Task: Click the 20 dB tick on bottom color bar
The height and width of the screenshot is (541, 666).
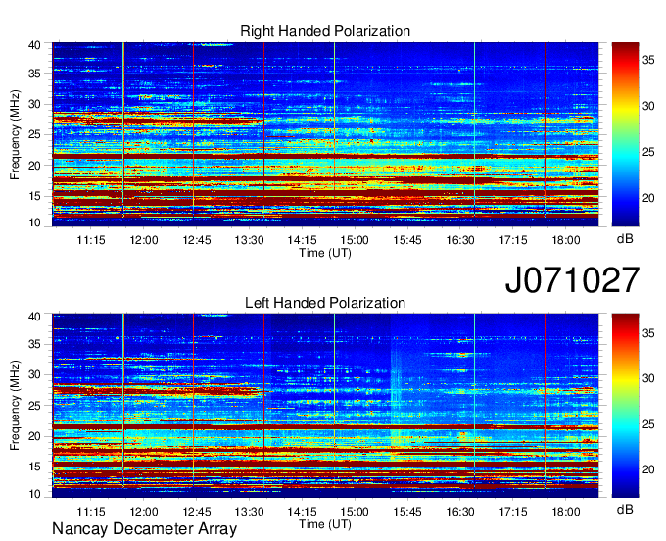Action: tap(648, 469)
